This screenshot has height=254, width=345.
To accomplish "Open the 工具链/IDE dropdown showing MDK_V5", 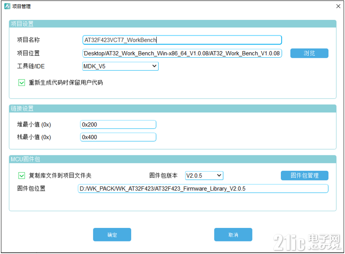I will [120, 66].
